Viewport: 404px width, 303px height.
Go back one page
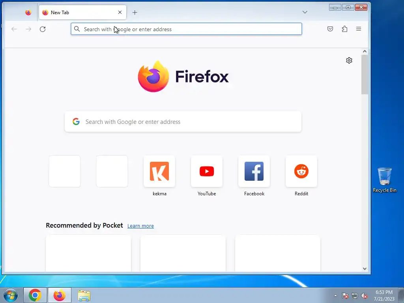(x=14, y=29)
